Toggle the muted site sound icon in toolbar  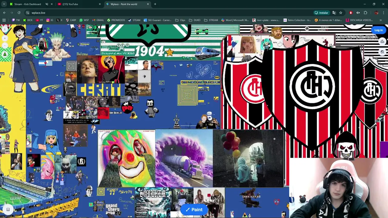(358, 13)
